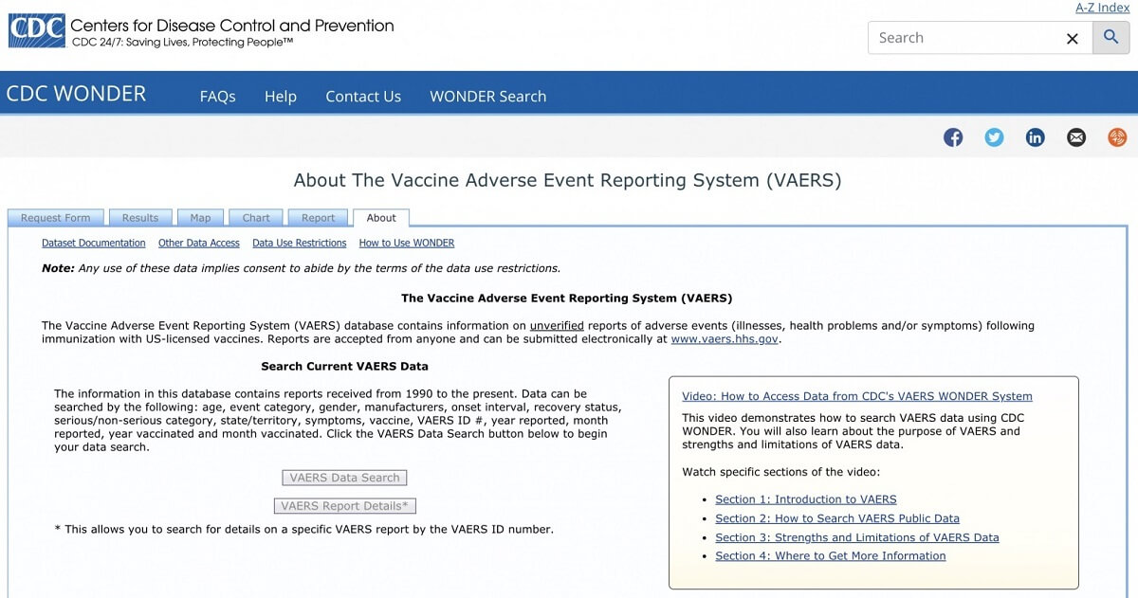Screen dimensions: 1138x598
Task: Share page via email icon
Action: (x=1076, y=137)
